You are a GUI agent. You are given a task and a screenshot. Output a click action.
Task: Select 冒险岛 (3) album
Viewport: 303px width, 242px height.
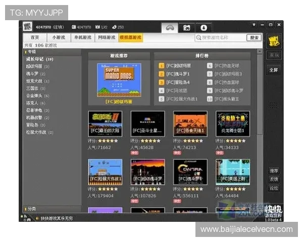click(36, 125)
